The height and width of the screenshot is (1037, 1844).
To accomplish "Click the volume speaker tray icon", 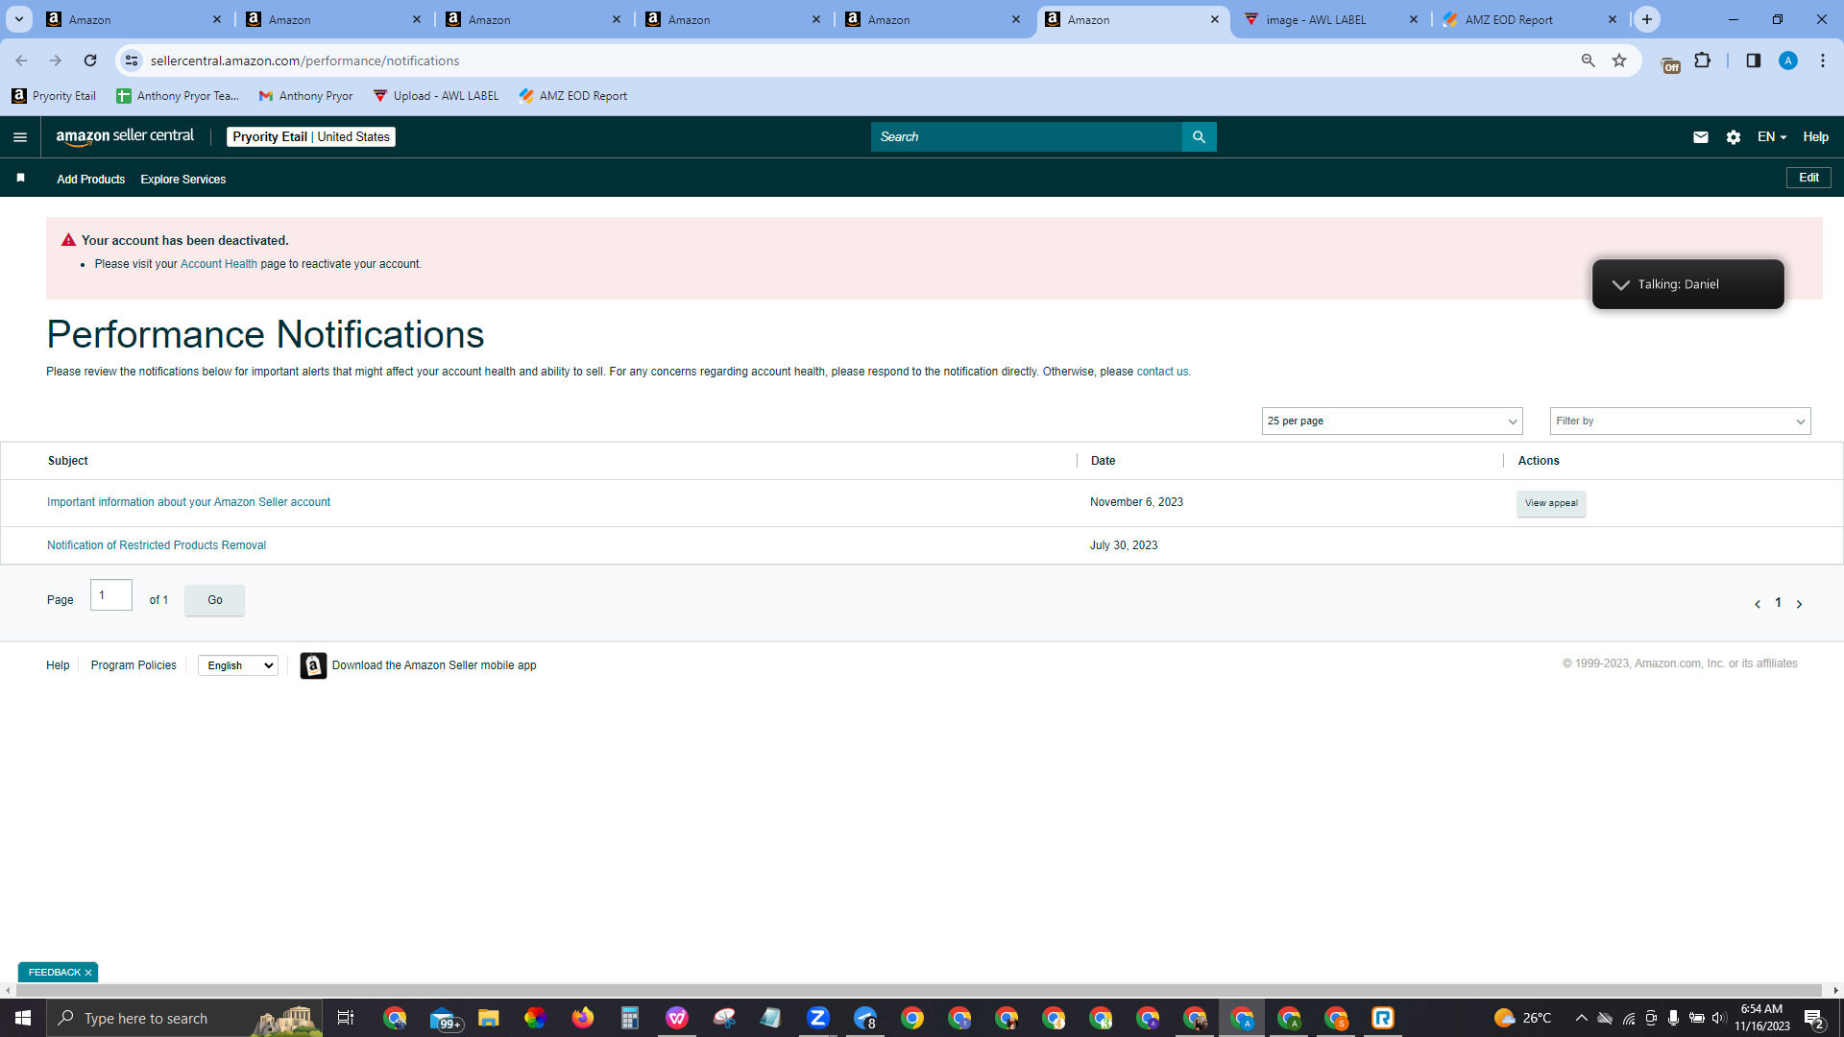I will [x=1719, y=1018].
